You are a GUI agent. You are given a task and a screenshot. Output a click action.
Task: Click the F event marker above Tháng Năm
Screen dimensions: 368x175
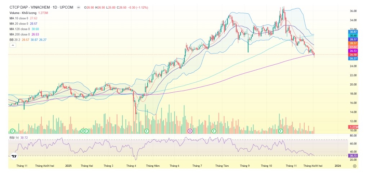(x=147, y=131)
